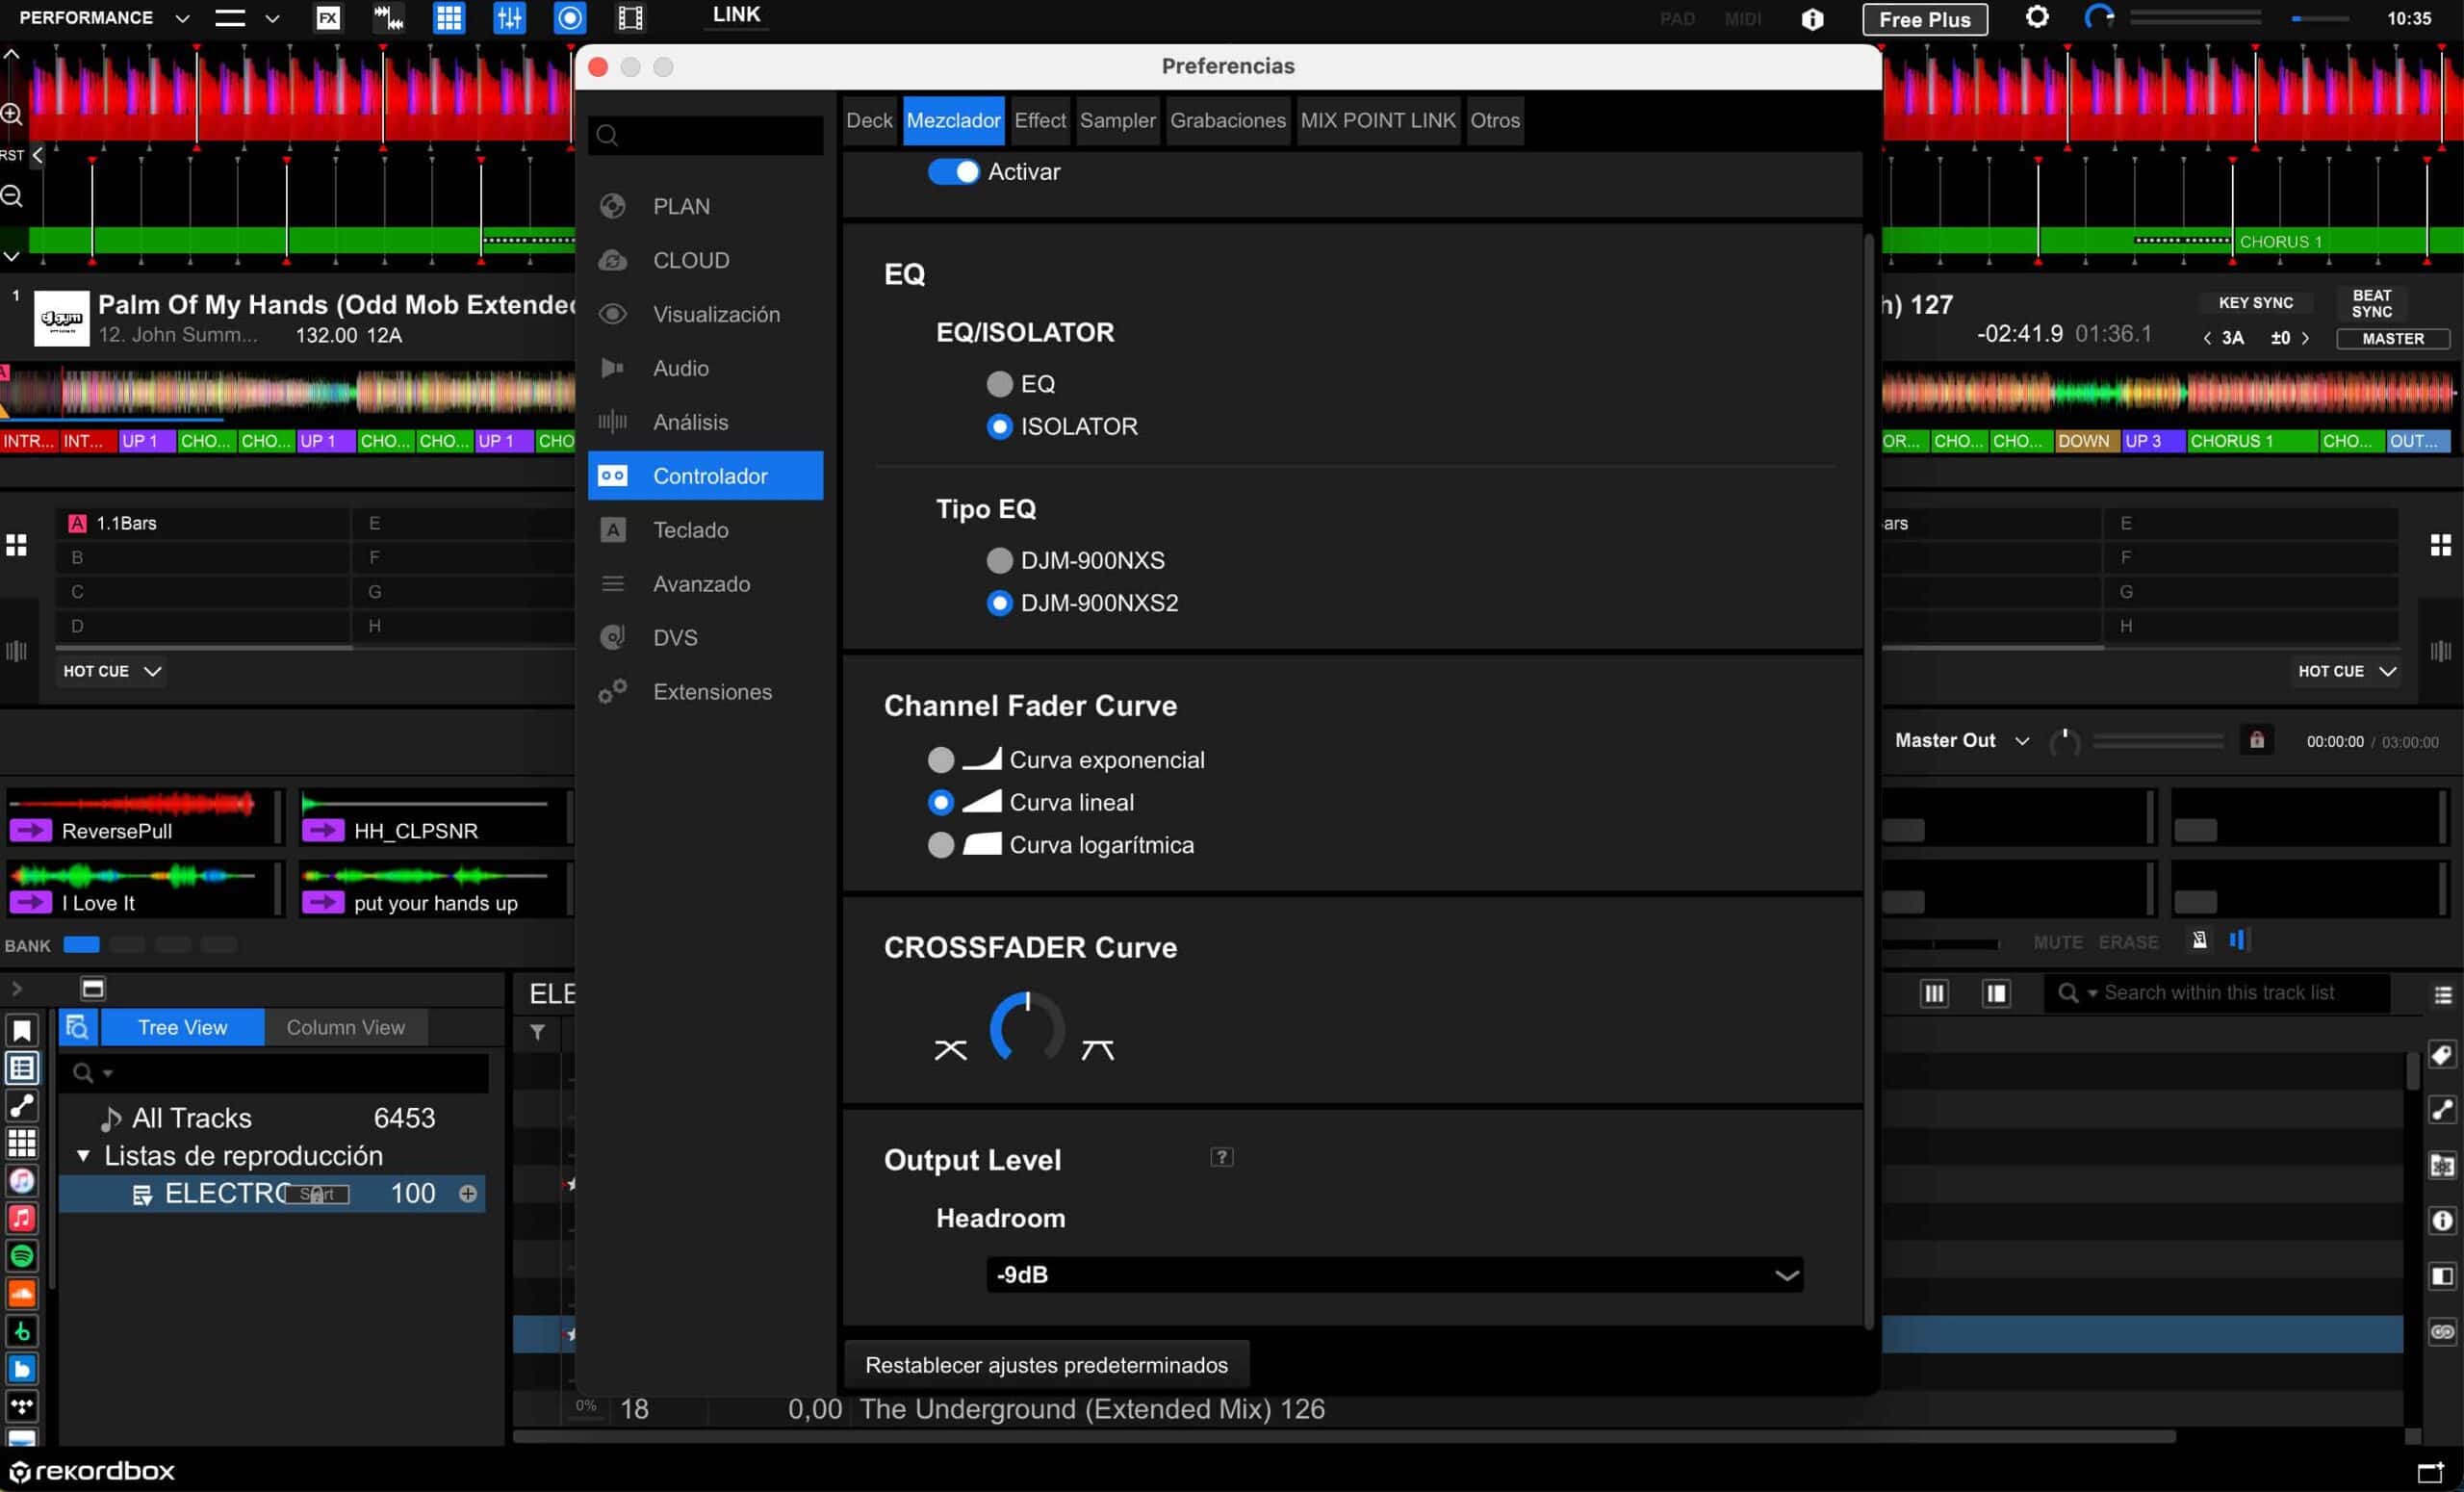2464x1492 pixels.
Task: Open the Mixer panel icon in top bar
Action: 509,18
